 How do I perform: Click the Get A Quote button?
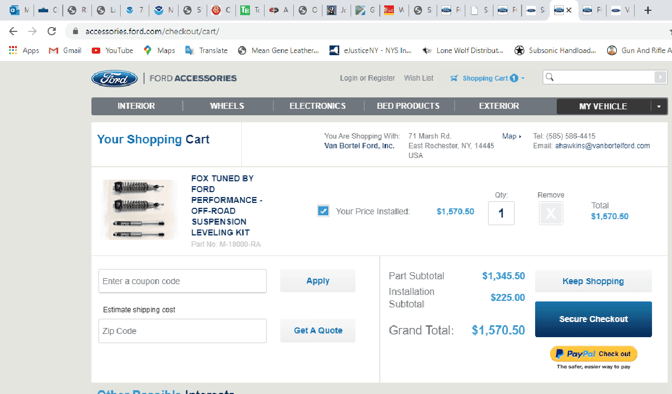point(318,331)
